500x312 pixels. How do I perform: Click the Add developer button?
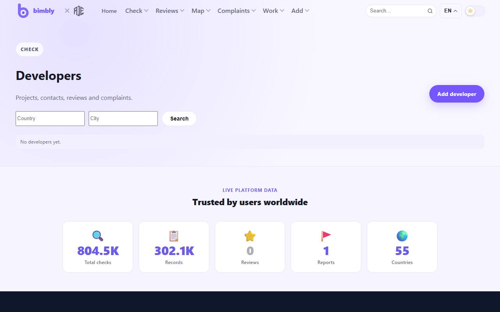457,94
